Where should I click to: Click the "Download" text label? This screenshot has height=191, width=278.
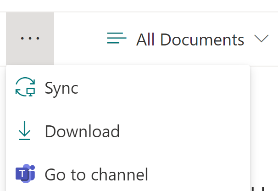point(82,131)
